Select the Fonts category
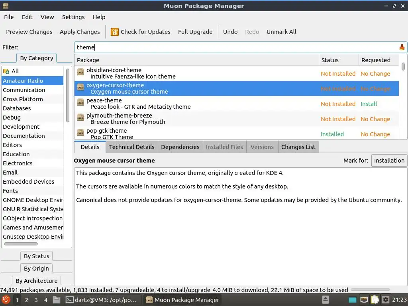408x306 pixels. tap(32, 191)
